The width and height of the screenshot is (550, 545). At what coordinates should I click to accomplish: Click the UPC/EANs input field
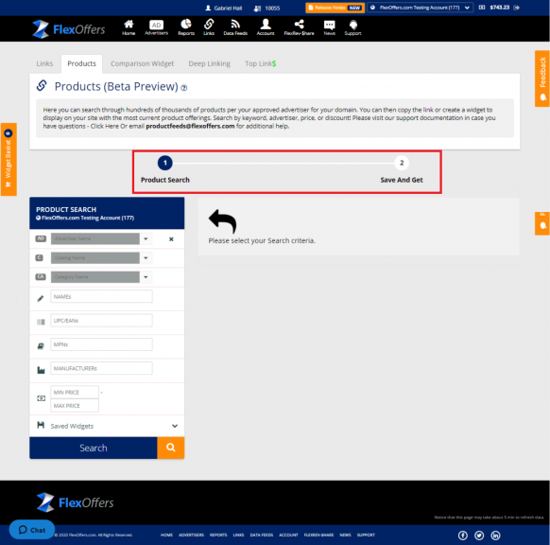click(101, 320)
